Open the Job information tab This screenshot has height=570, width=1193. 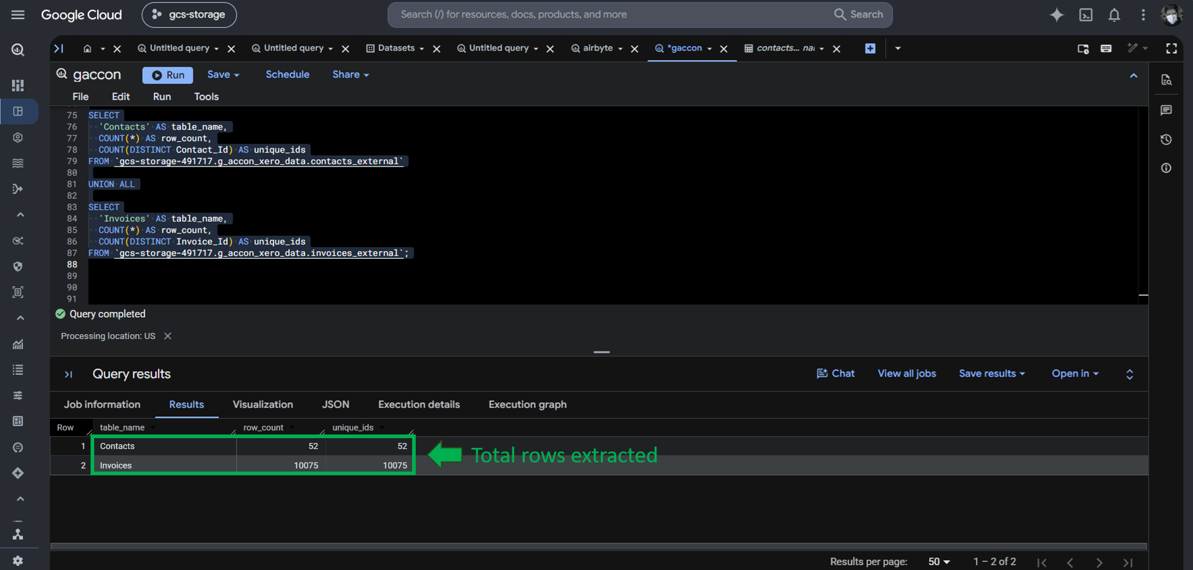[x=102, y=405]
